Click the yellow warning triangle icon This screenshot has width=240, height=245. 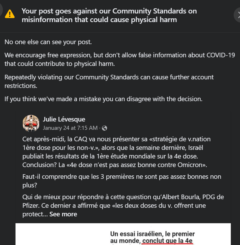tap(10, 13)
